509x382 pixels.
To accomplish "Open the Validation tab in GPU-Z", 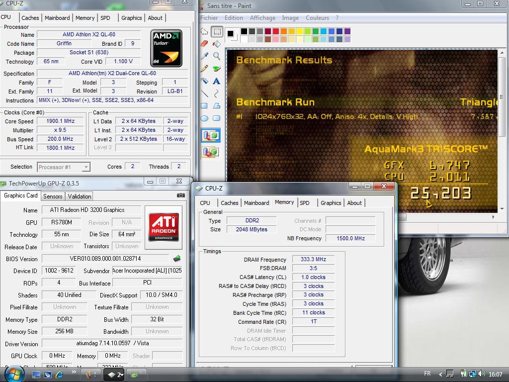I will (x=80, y=196).
